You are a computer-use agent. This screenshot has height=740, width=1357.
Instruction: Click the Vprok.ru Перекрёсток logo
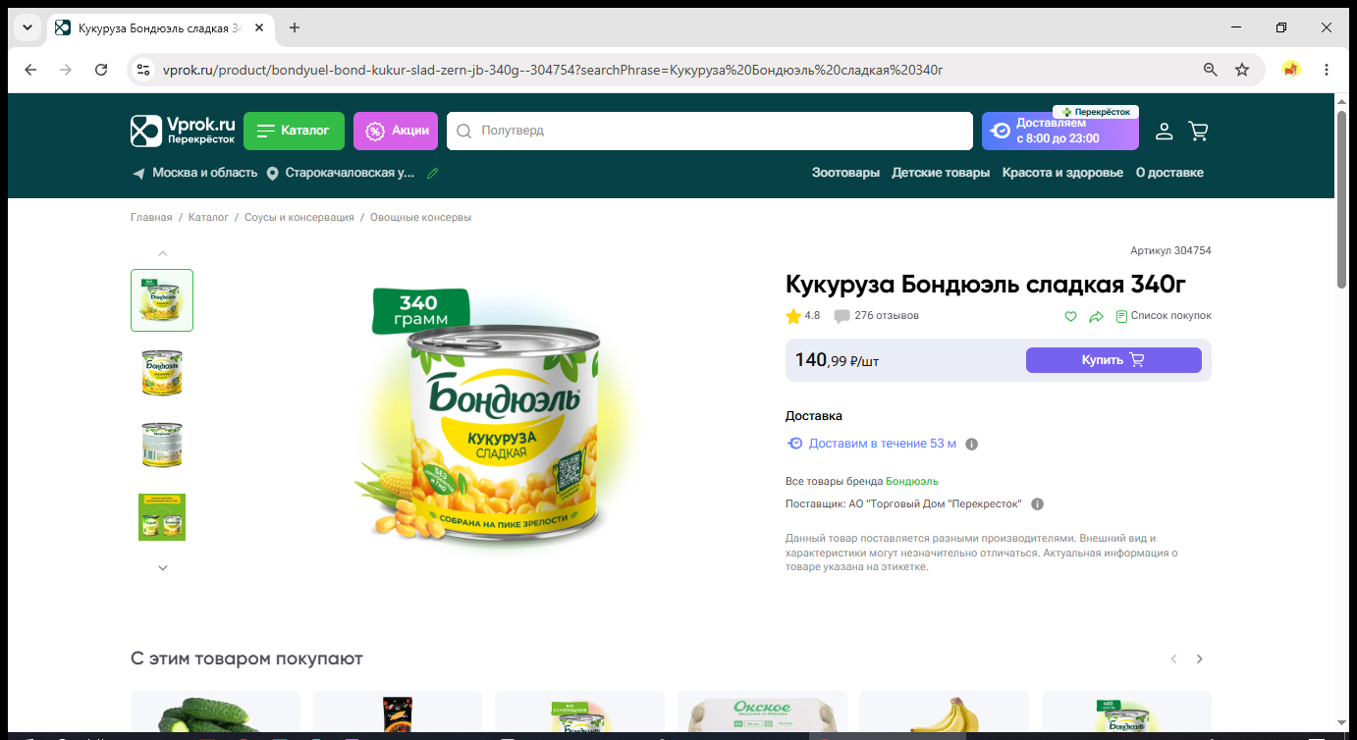(x=183, y=131)
